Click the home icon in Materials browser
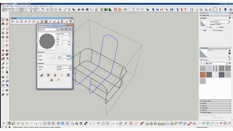 (207, 63)
